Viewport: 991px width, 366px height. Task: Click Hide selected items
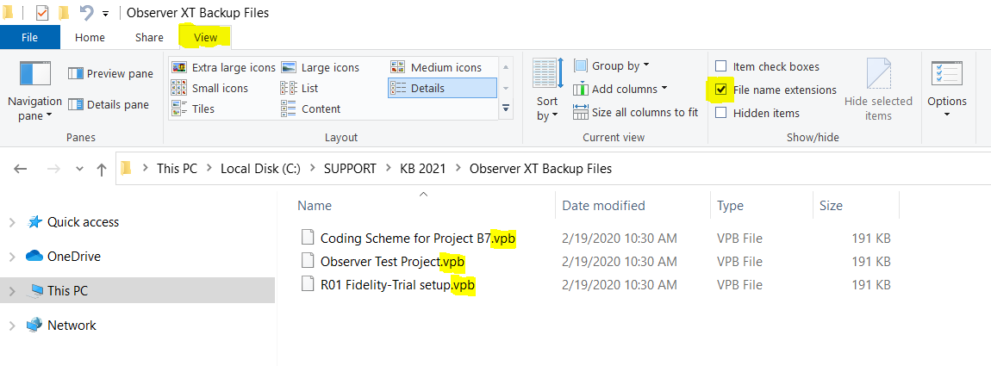(x=878, y=90)
